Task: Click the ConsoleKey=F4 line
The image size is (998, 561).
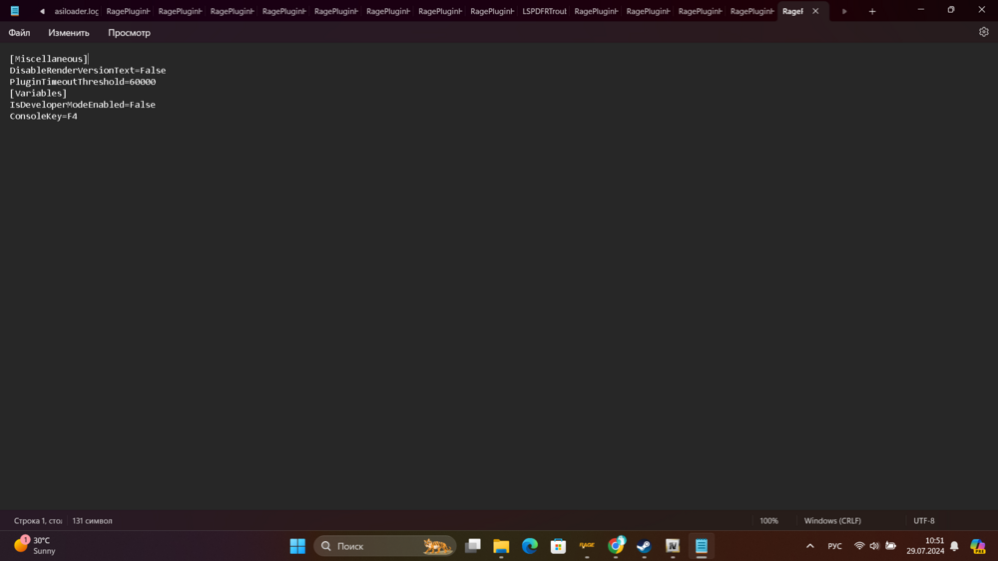Action: (x=43, y=116)
